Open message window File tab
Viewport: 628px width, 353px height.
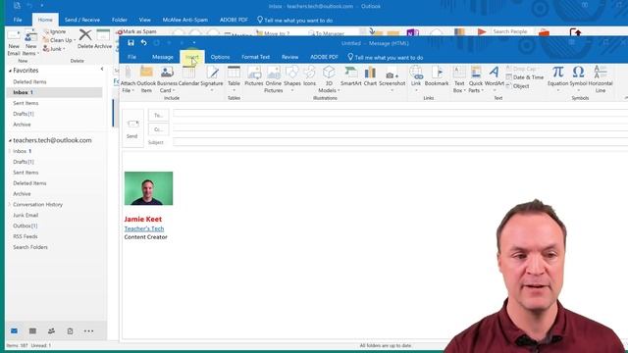tap(131, 57)
